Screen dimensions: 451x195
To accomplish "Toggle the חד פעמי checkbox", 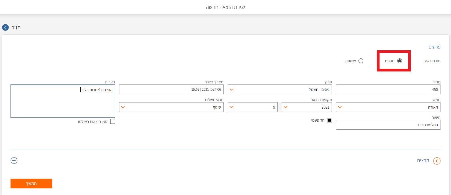I will pyautogui.click(x=329, y=120).
